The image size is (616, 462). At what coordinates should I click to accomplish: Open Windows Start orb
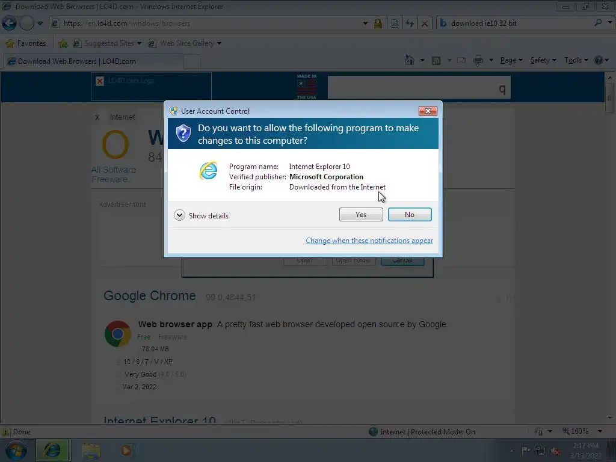16,450
